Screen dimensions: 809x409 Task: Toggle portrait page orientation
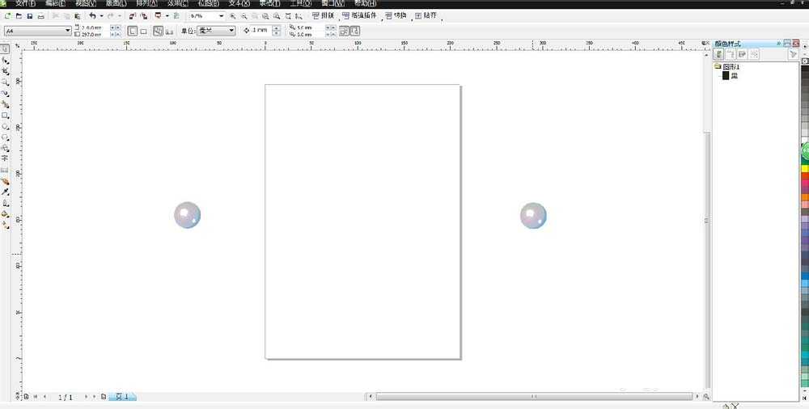tap(132, 31)
